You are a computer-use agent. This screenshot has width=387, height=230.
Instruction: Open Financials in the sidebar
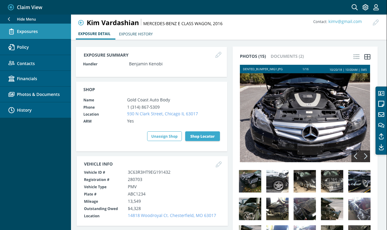[35, 79]
